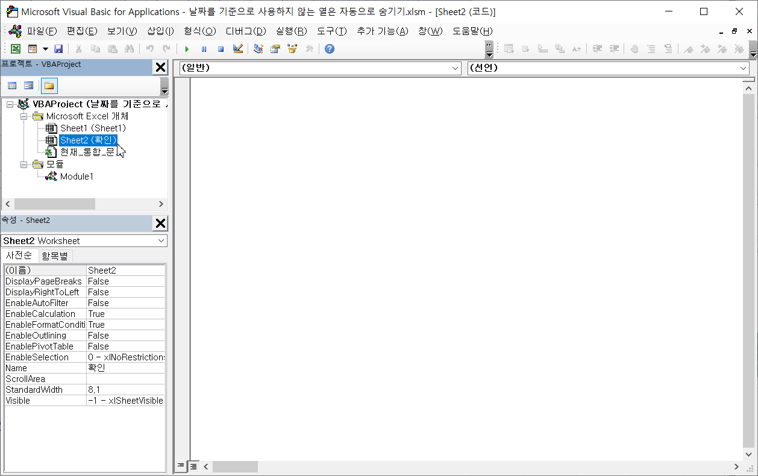This screenshot has width=758, height=476.
Task: Toggle Bookmark flag icon
Action: tap(688, 49)
